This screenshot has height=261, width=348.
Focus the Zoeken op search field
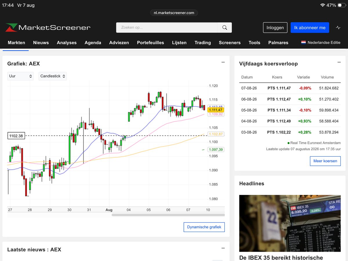coord(167,28)
